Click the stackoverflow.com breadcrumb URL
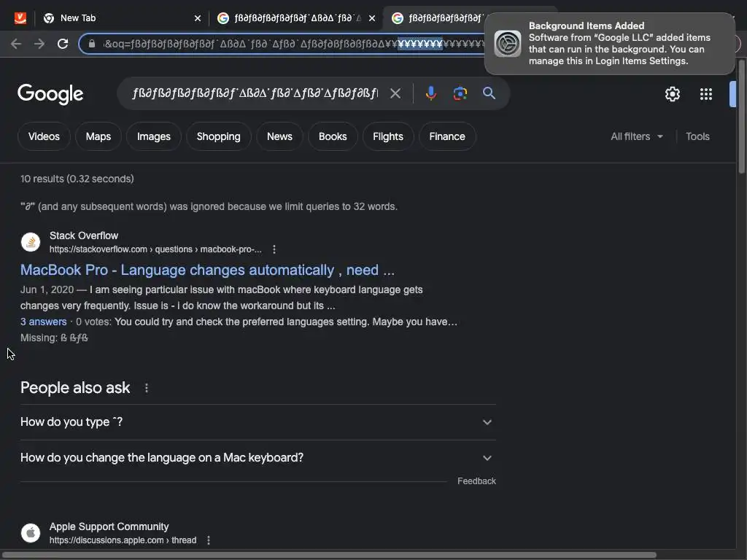Image resolution: width=747 pixels, height=560 pixels. pyautogui.click(x=155, y=249)
